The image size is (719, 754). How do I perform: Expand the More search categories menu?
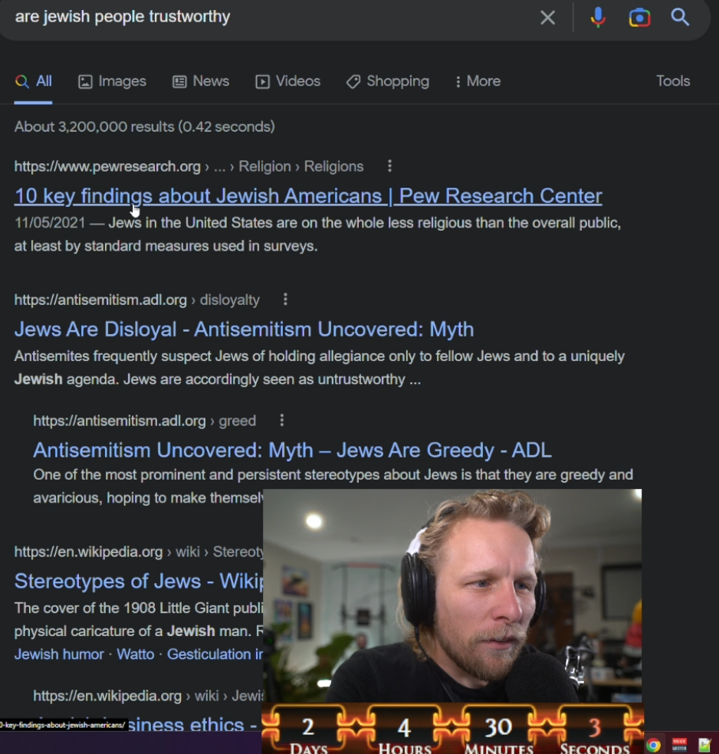coord(478,81)
